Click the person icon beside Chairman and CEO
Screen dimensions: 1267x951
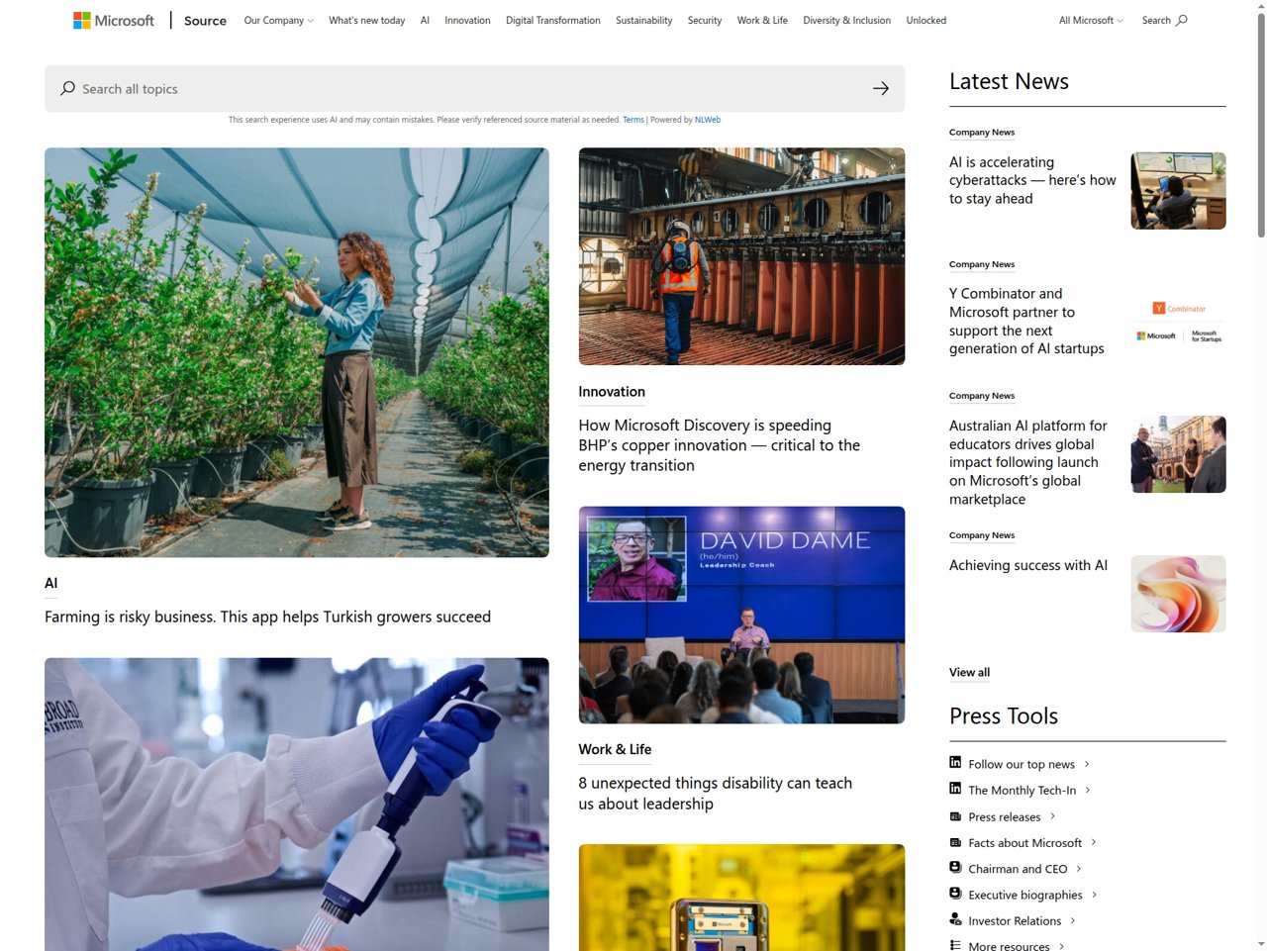pyautogui.click(x=955, y=867)
